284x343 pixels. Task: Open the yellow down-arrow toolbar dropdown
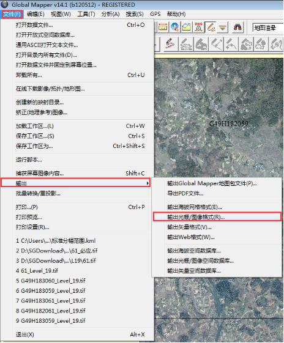pos(222,28)
